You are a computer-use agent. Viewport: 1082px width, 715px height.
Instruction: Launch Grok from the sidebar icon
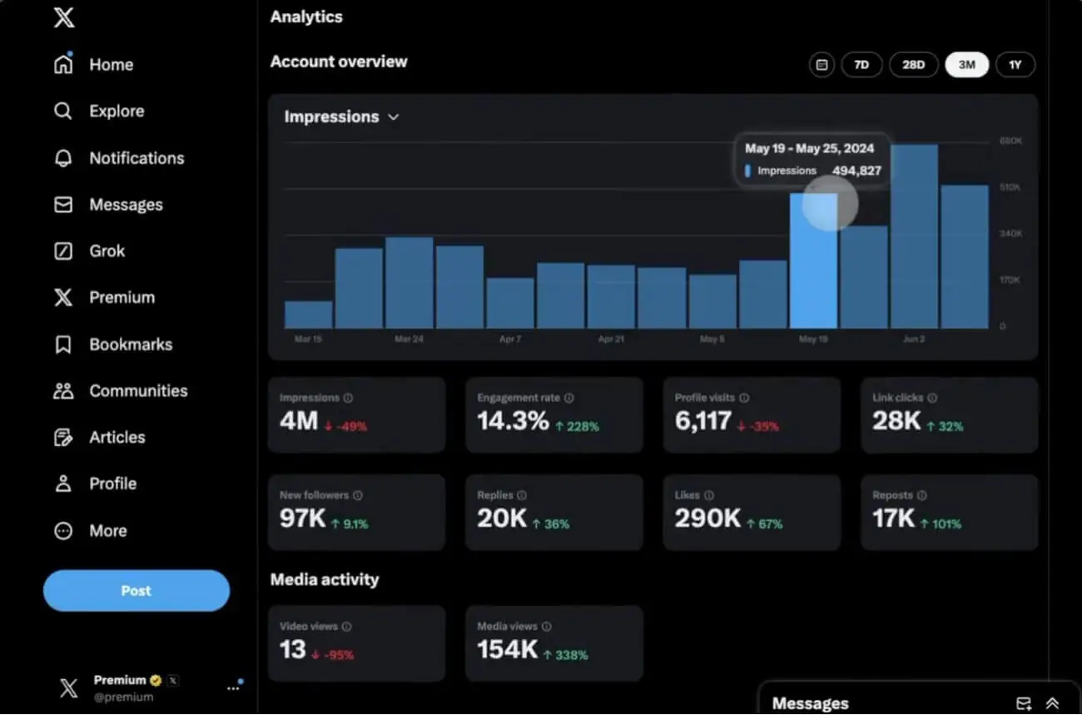[63, 251]
